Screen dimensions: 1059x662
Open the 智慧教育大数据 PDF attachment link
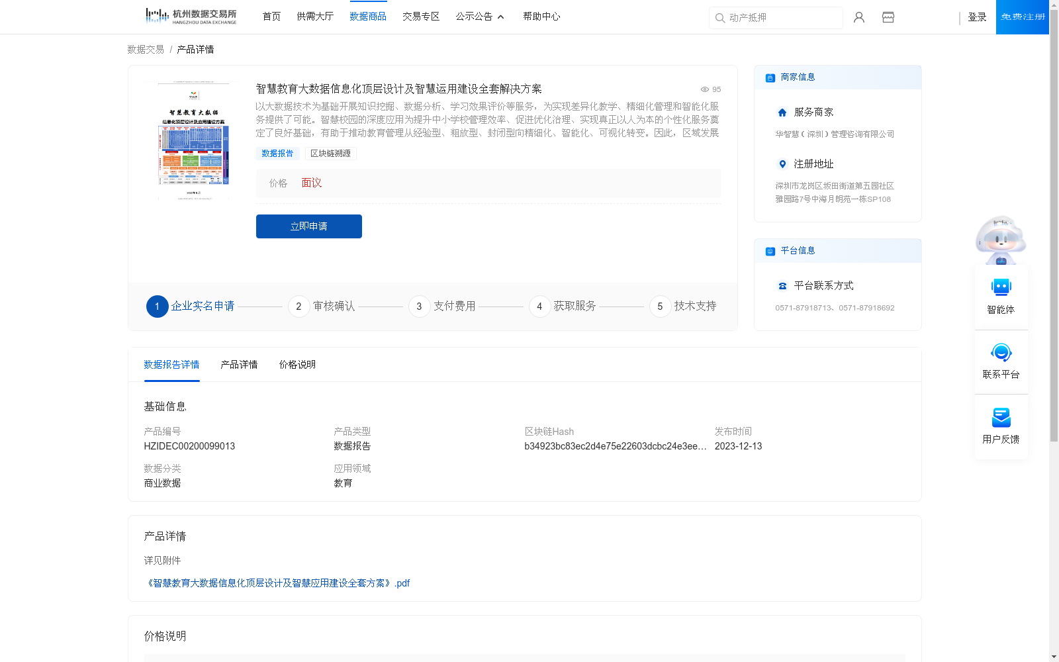pos(279,583)
